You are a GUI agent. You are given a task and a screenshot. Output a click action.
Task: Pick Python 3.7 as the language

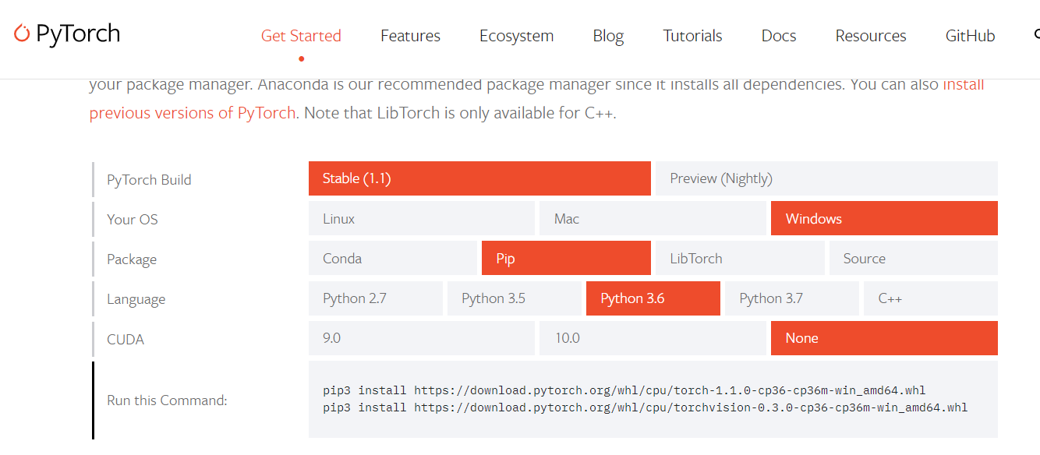(x=791, y=298)
